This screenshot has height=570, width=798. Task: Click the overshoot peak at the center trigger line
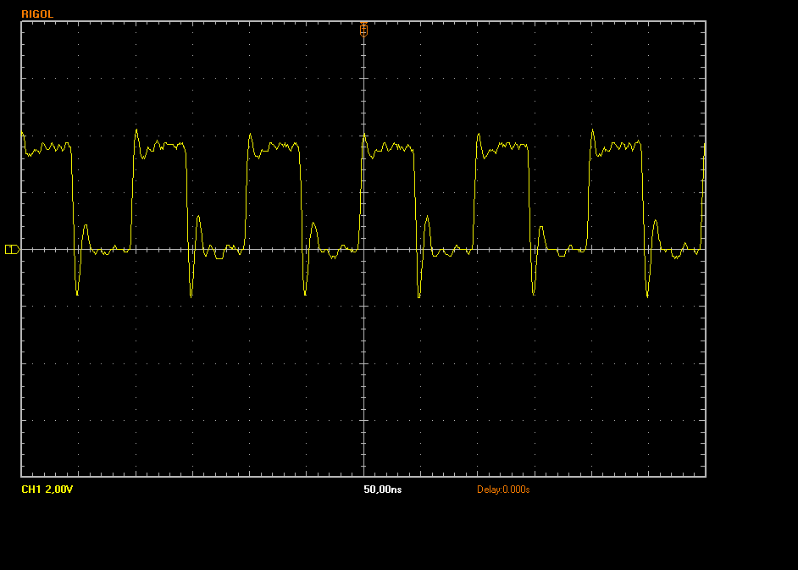(x=364, y=136)
